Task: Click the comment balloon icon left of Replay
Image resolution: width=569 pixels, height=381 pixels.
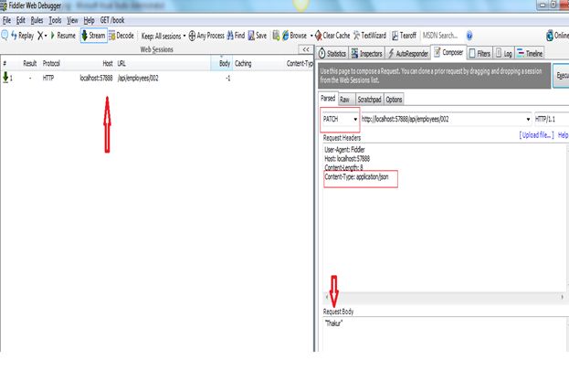Action: click(5, 36)
